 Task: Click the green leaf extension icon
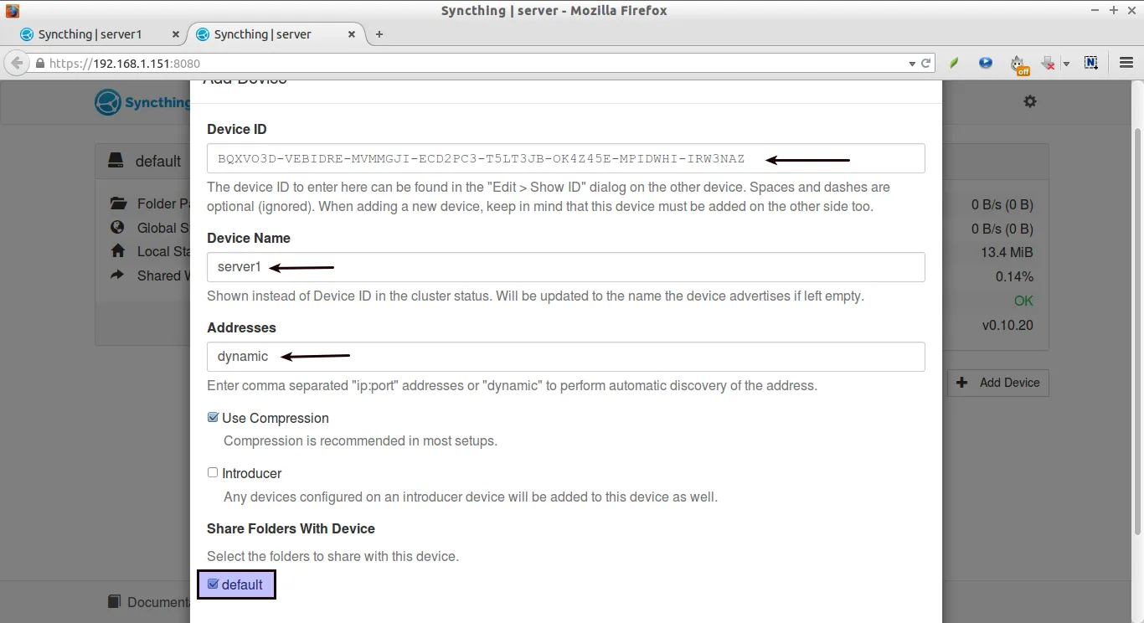point(954,63)
